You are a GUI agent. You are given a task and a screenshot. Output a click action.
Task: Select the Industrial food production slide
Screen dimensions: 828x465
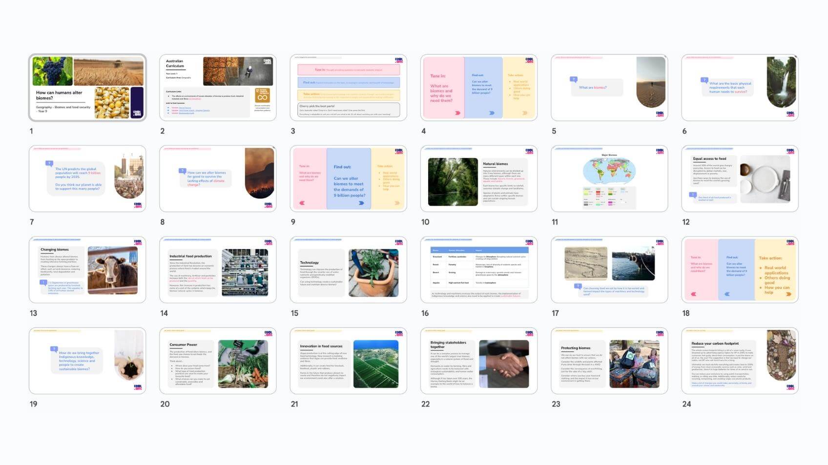pyautogui.click(x=218, y=270)
